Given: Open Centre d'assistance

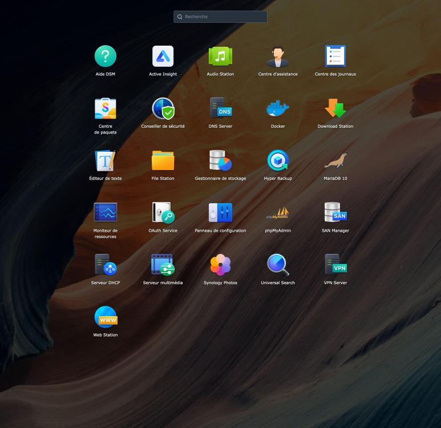Looking at the screenshot, I should tap(278, 56).
